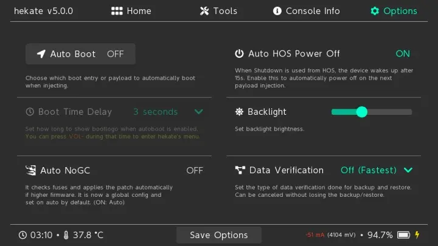This screenshot has width=438, height=246.
Task: Click the Options gear icon
Action: coord(375,11)
